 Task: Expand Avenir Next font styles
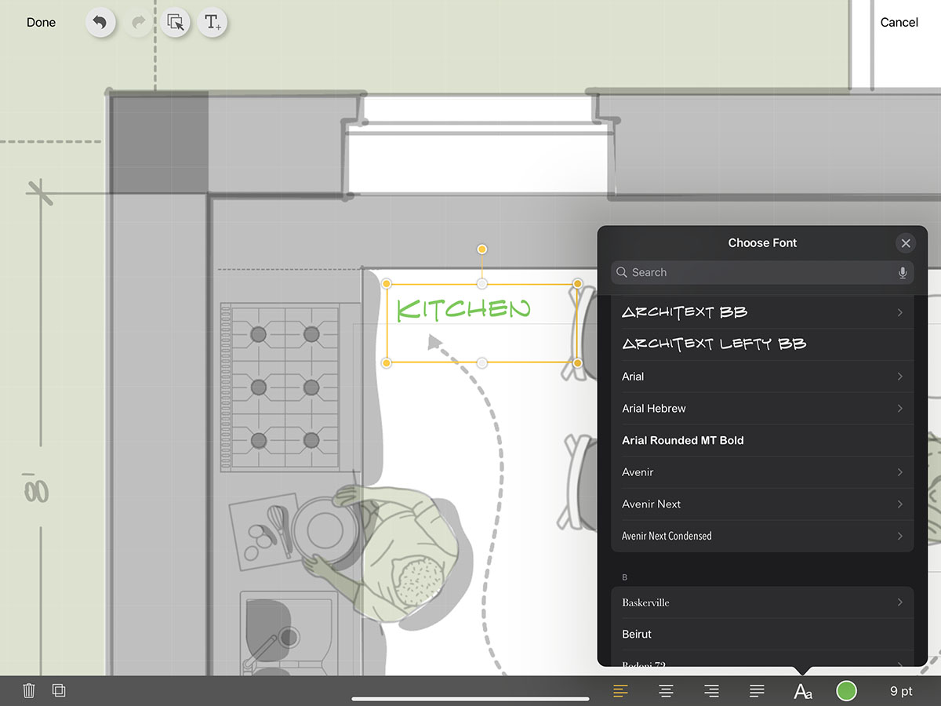pyautogui.click(x=899, y=504)
